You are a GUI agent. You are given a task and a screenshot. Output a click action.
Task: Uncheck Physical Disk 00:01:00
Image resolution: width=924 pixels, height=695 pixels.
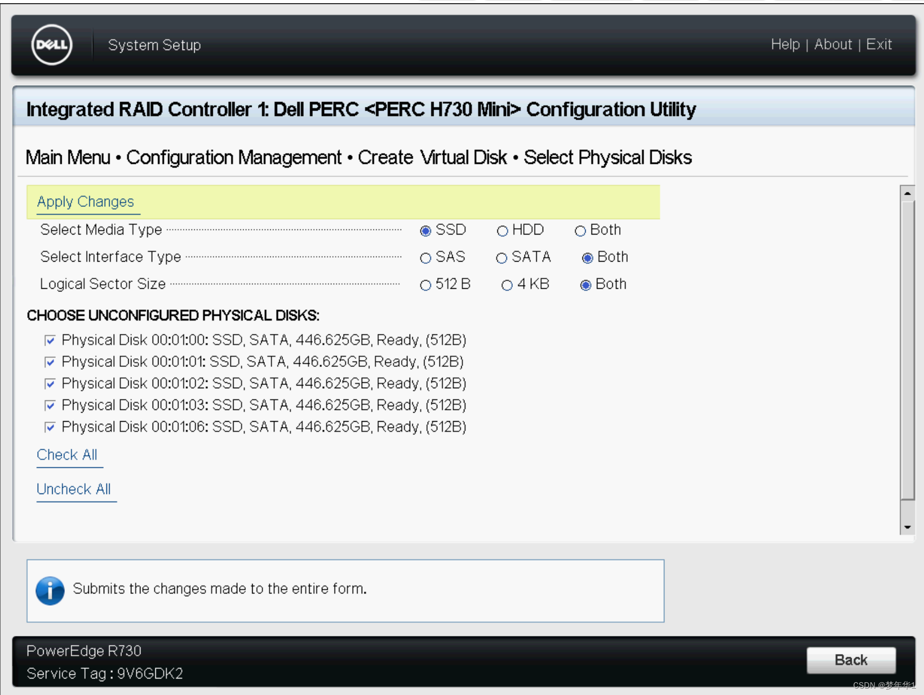pos(50,340)
